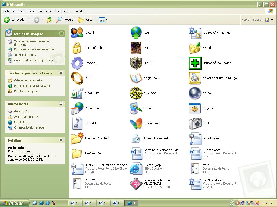The width and height of the screenshot is (277, 207).
Task: Open the Magic Book icon
Action: 136,78
